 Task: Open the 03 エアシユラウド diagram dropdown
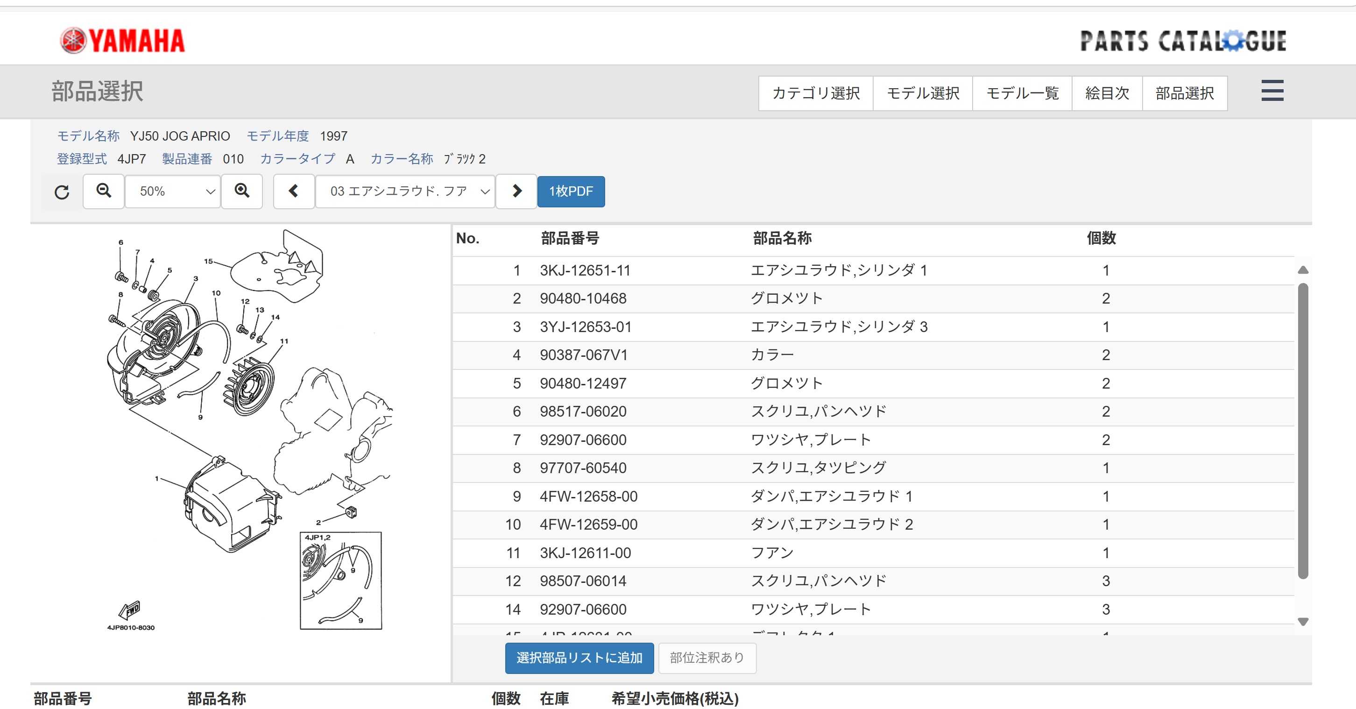[x=405, y=191]
